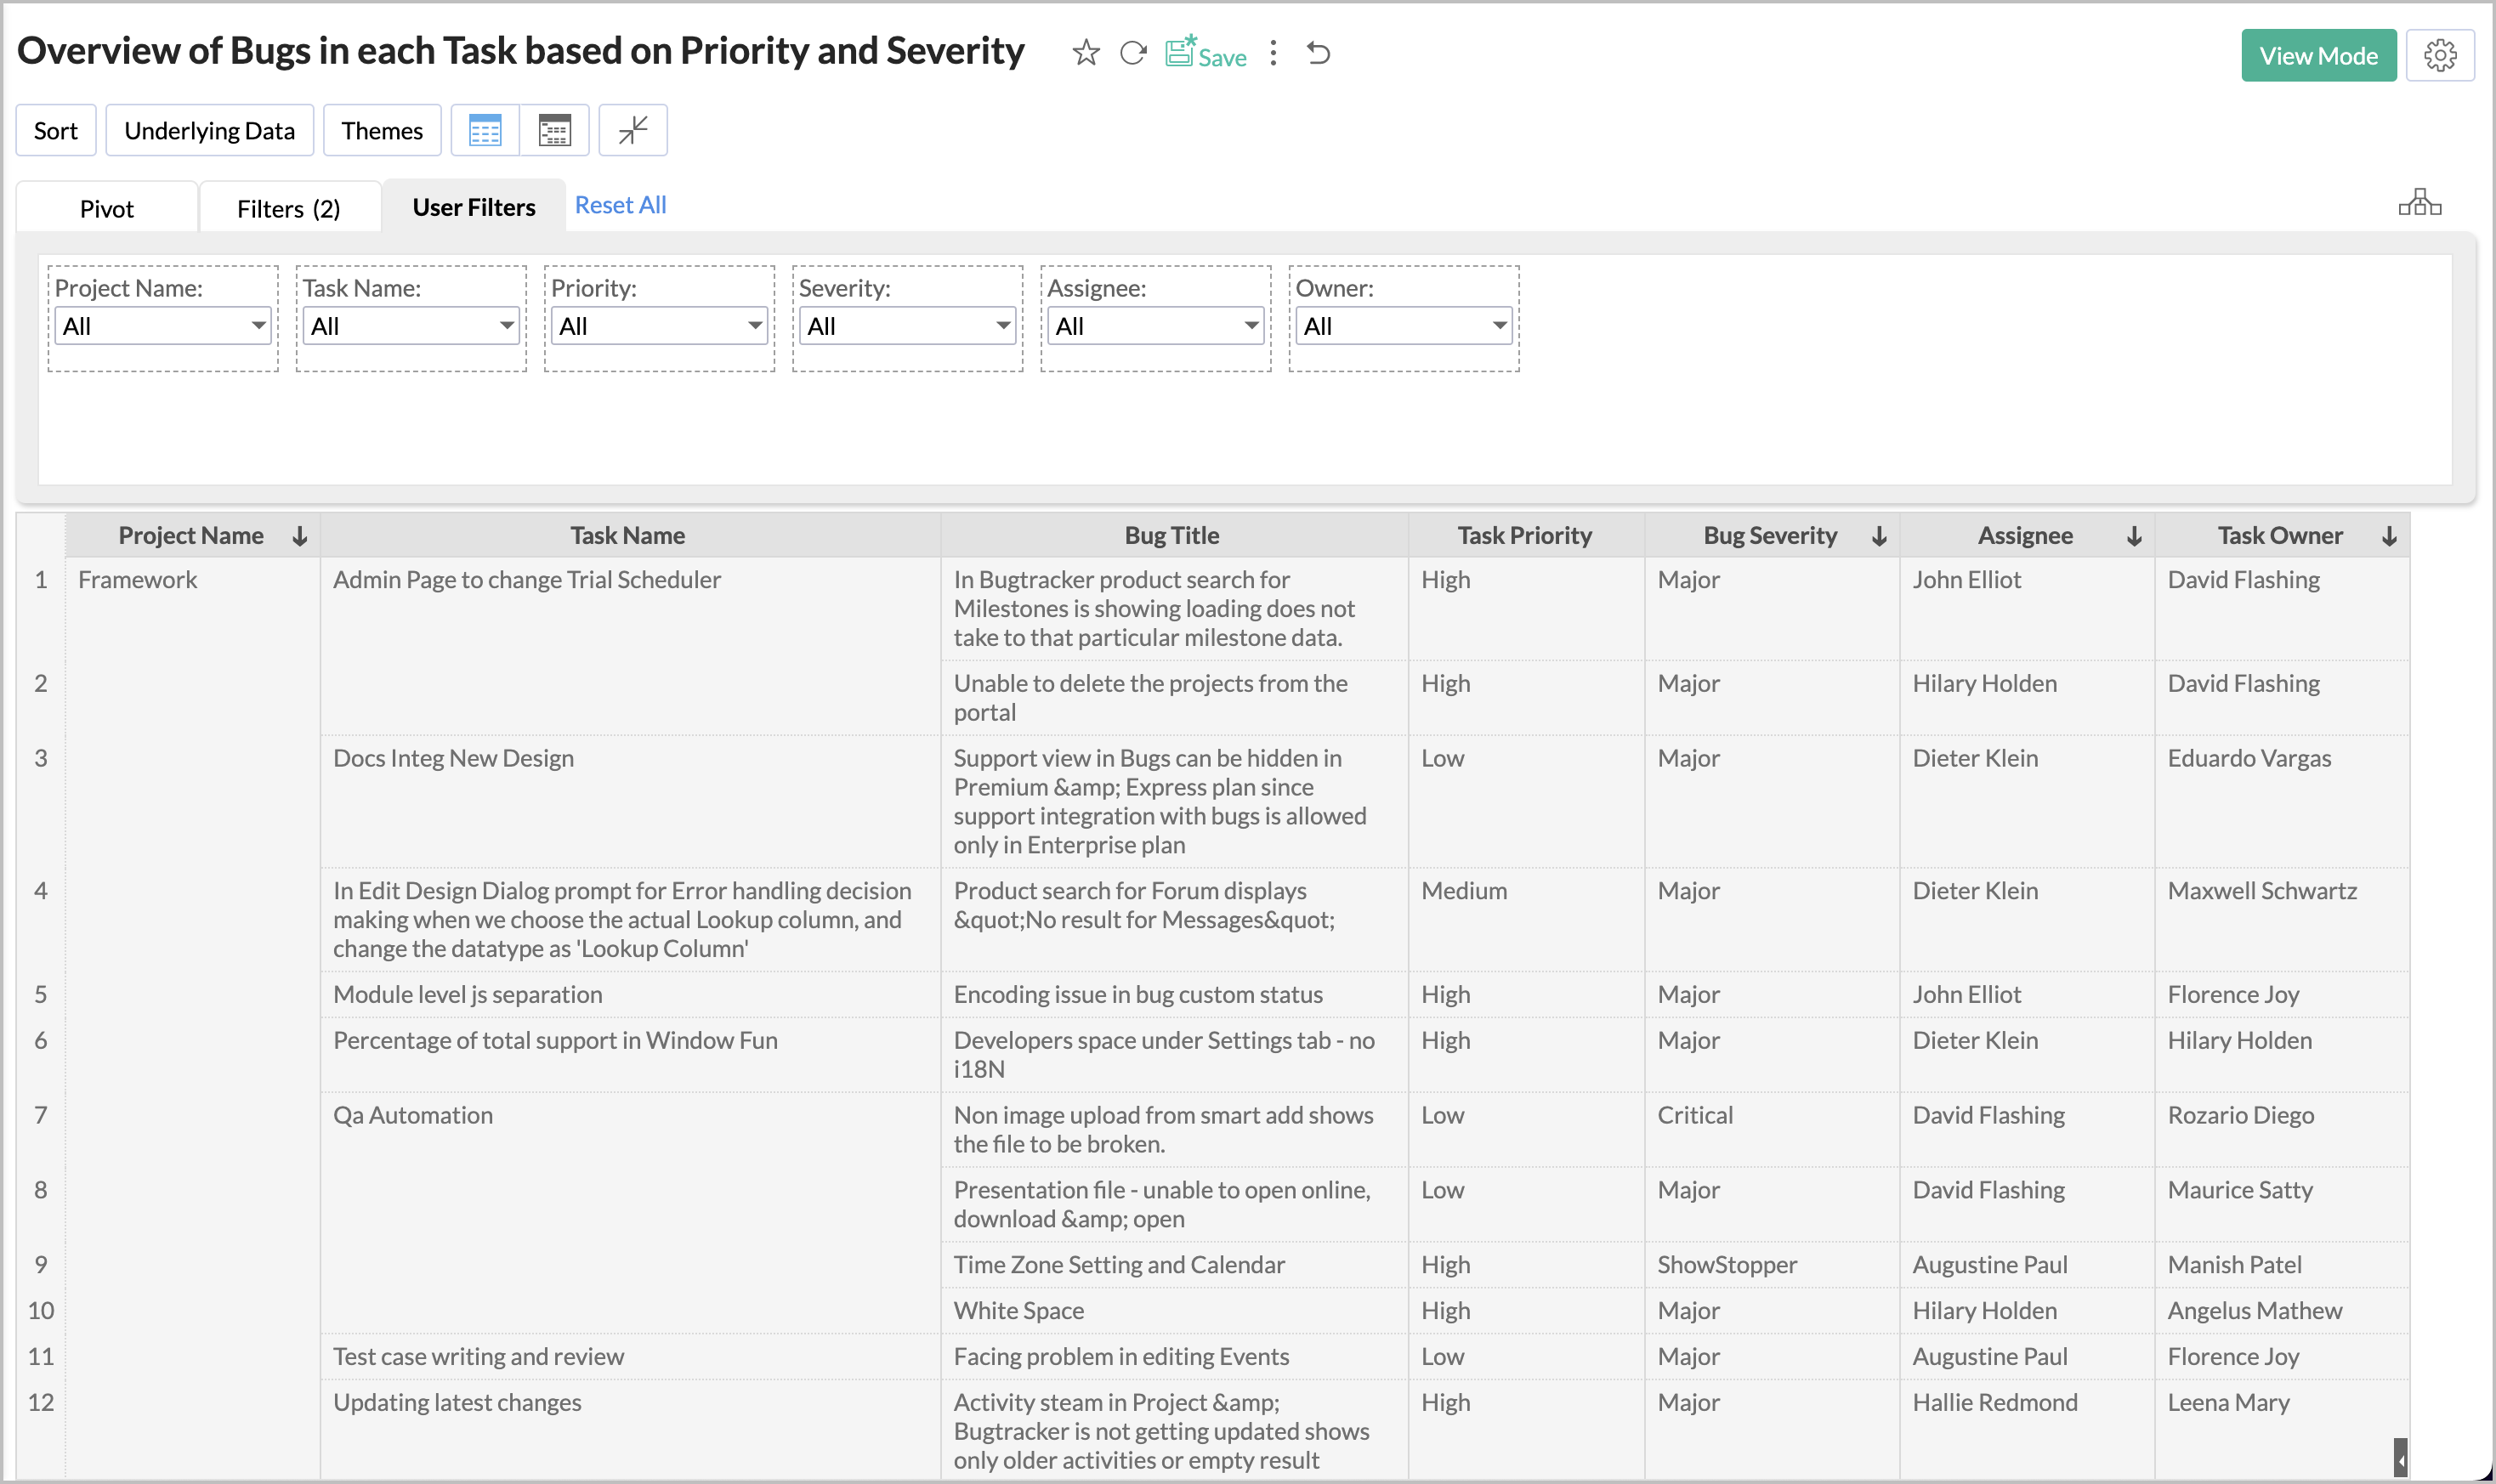Toggle the Assignee column sort order
Image resolution: width=2496 pixels, height=1484 pixels.
pyautogui.click(x=2135, y=536)
